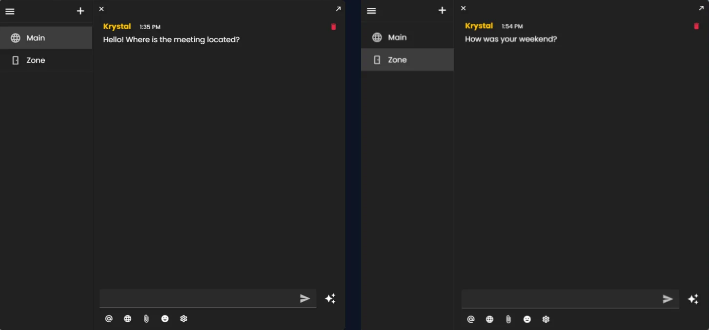709x330 pixels.
Task: Select the Zone channel in the left sidebar
Action: (35, 60)
